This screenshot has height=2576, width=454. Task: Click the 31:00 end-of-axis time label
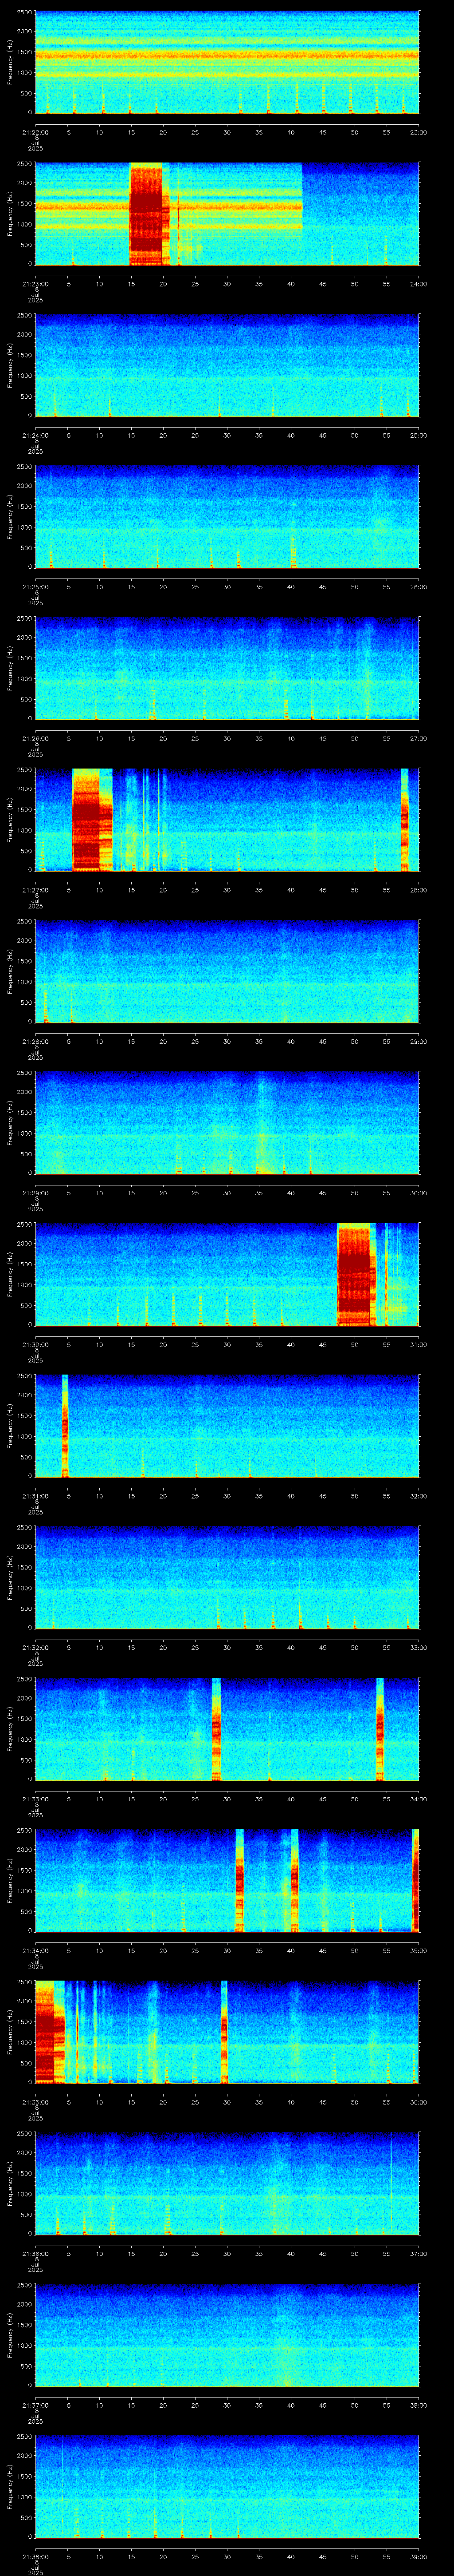point(419,1344)
